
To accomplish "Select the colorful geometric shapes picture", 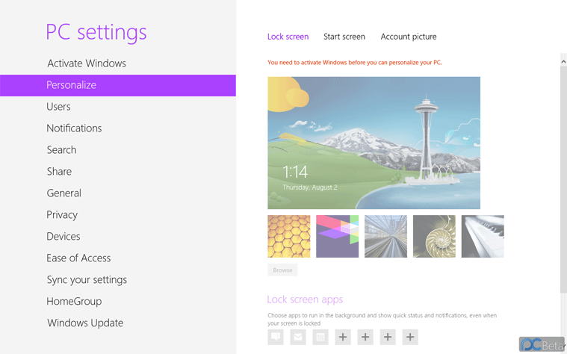I will click(x=337, y=237).
